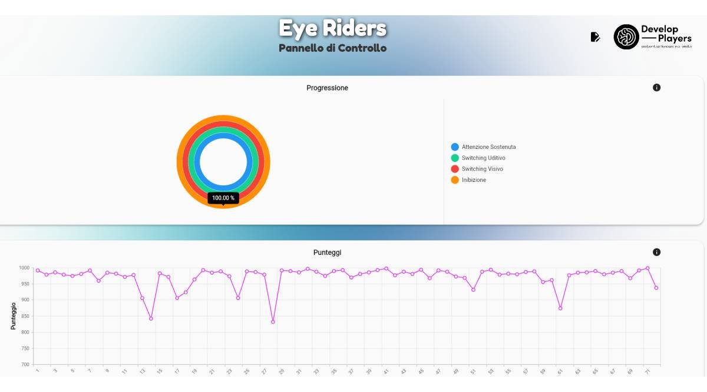
Task: Click the green Switching Uditivo legend dot
Action: click(455, 158)
